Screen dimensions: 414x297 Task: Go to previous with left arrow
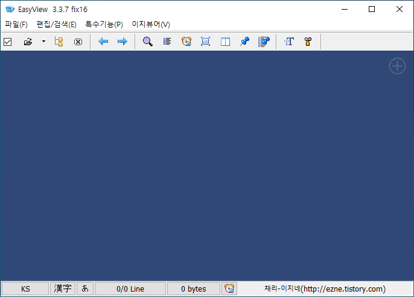[103, 42]
